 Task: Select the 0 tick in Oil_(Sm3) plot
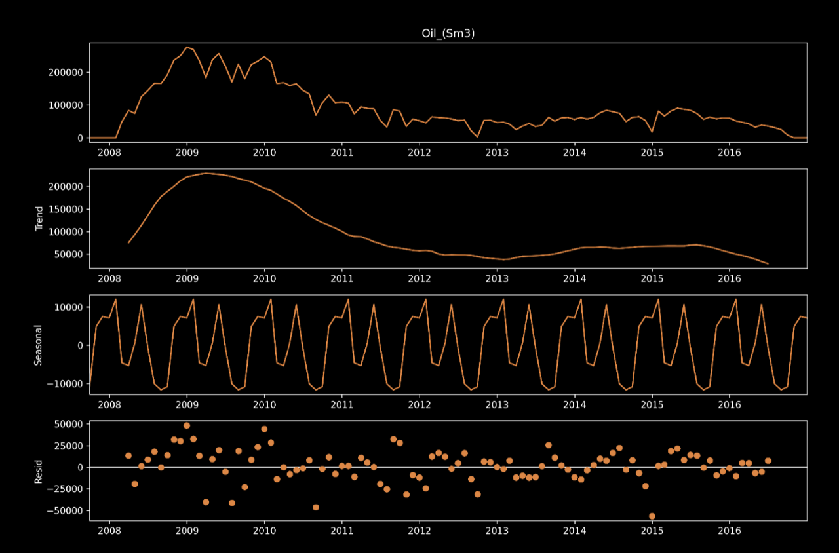(x=80, y=138)
